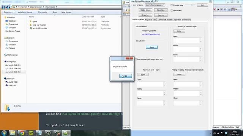Click the Run macro multiple times icon
Image resolution: width=243 pixels, height=136 pixels.
click(225, 9)
